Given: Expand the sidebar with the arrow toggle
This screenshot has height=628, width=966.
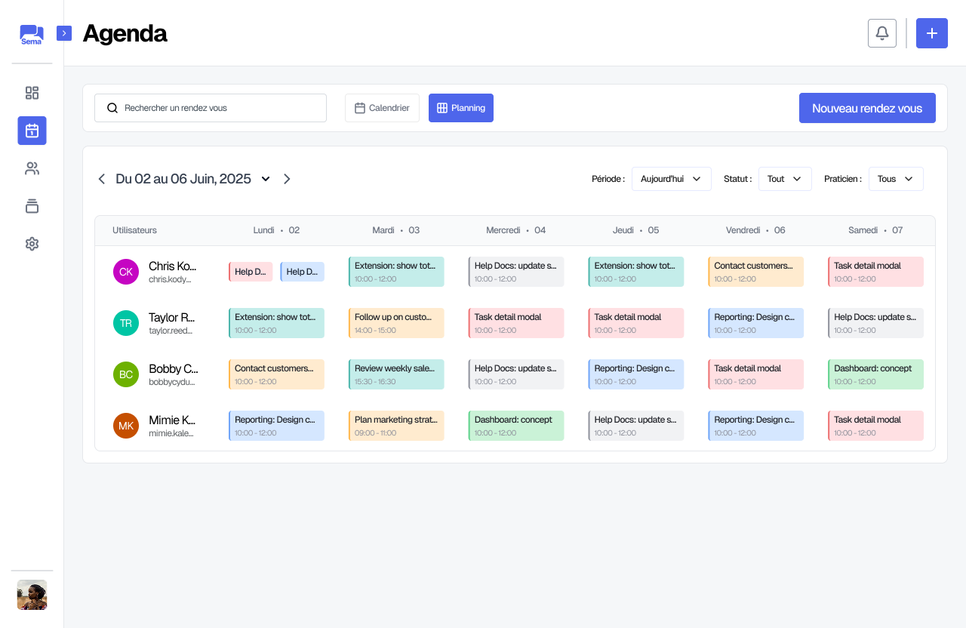Looking at the screenshot, I should point(64,33).
